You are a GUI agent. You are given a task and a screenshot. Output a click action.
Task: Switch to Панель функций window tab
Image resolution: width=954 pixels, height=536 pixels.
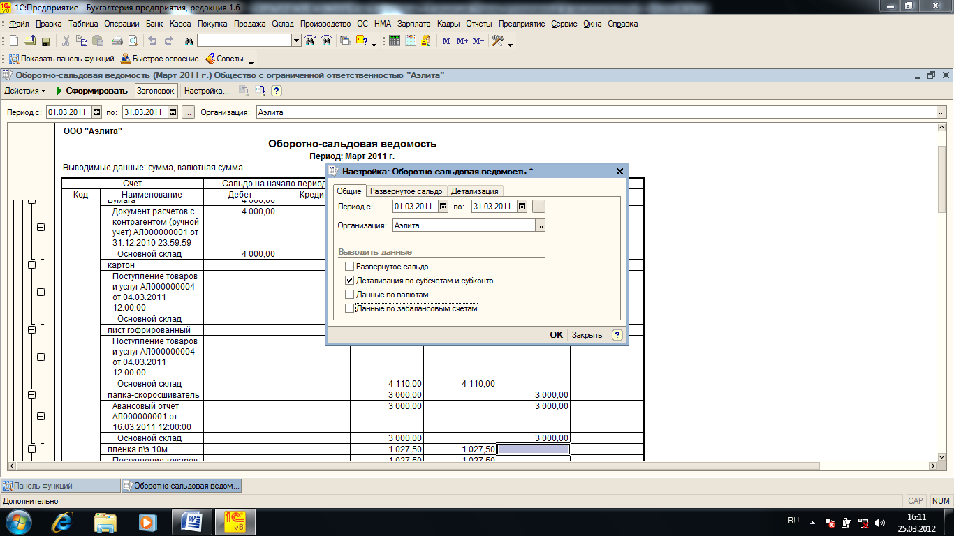61,486
